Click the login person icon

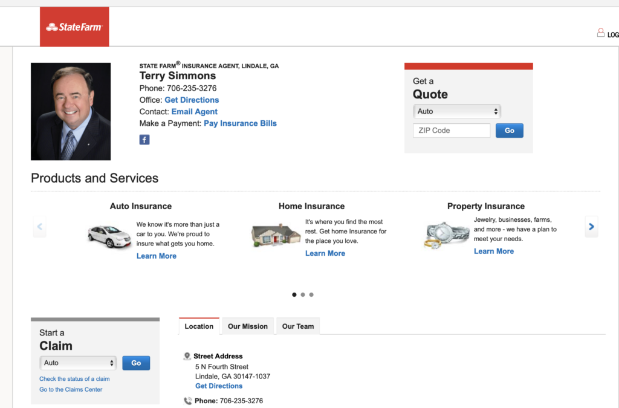tap(600, 33)
